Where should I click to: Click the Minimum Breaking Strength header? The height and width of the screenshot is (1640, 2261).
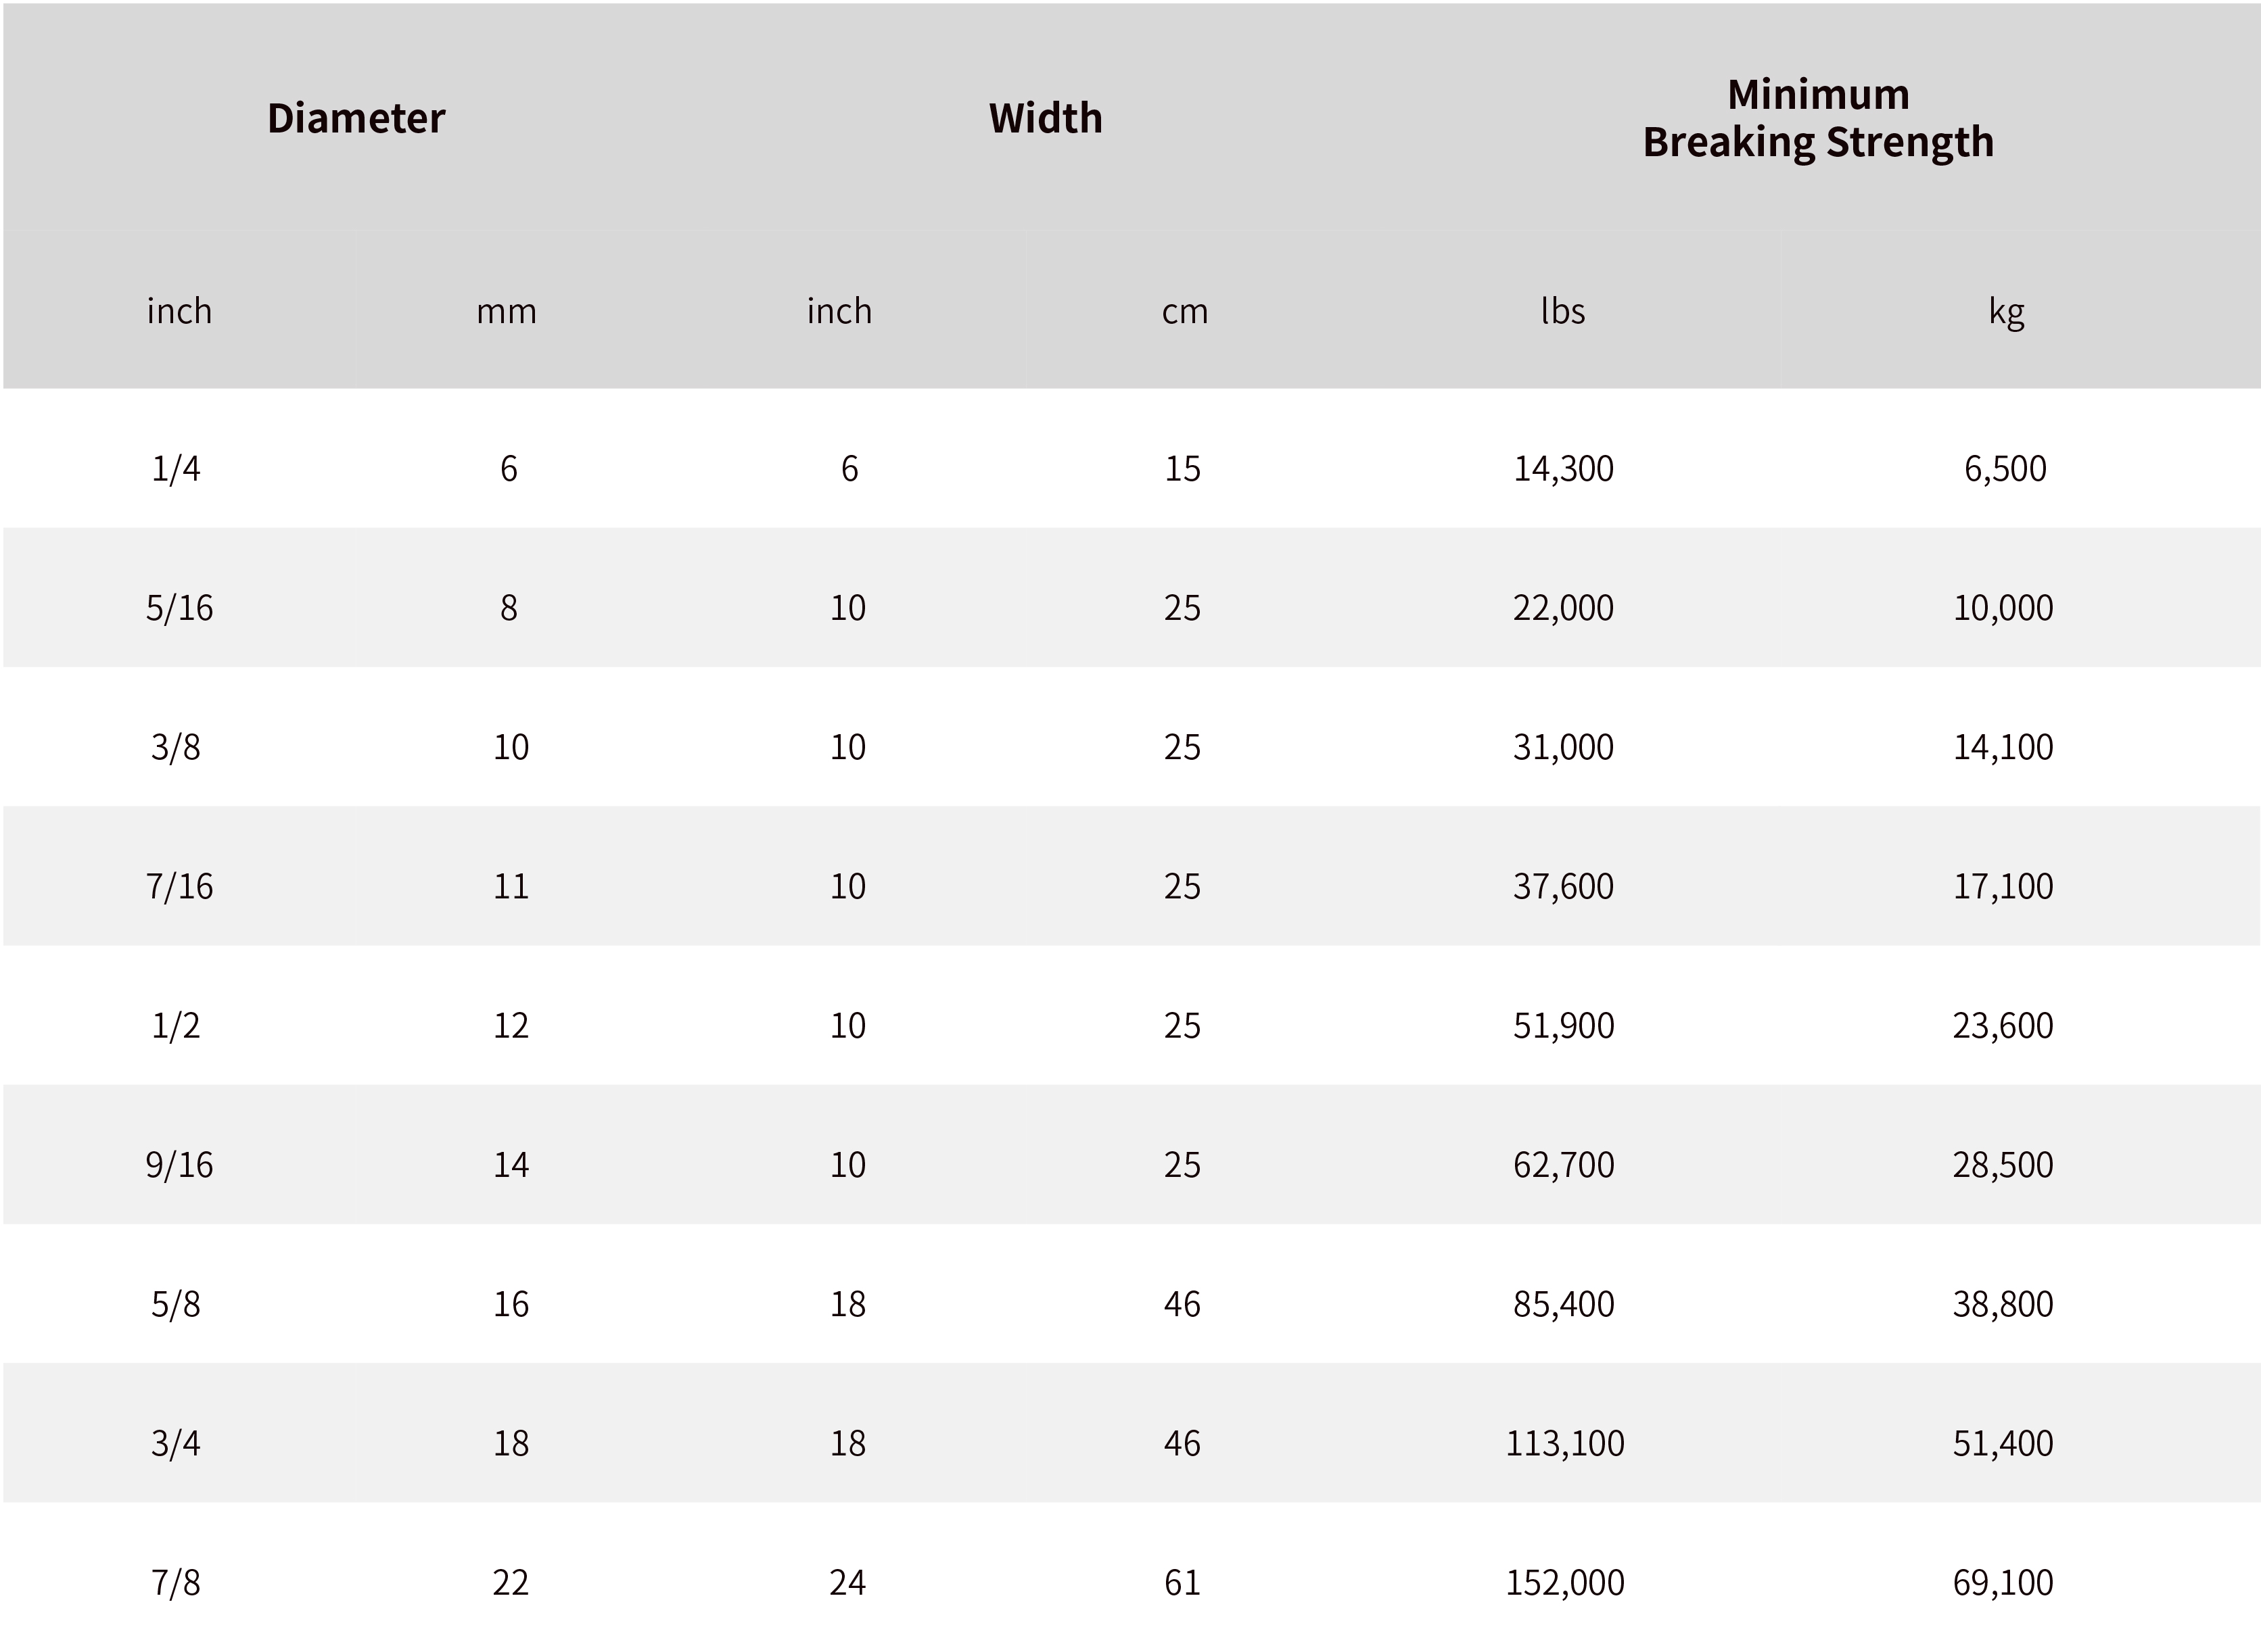tap(1819, 118)
